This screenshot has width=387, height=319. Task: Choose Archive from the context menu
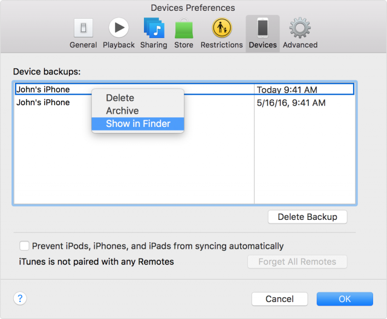click(138, 111)
